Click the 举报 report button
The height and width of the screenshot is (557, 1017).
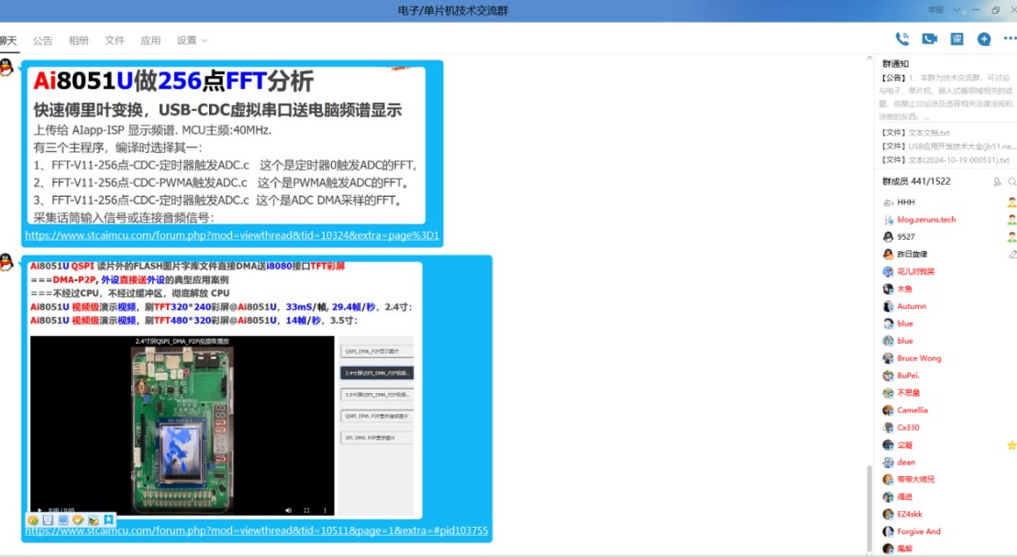coord(936,10)
